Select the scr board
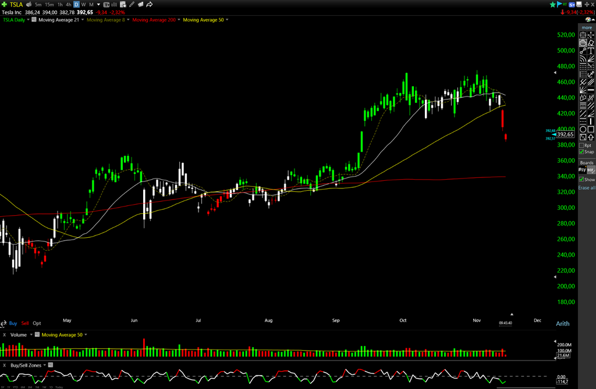The width and height of the screenshot is (596, 389). (x=591, y=170)
